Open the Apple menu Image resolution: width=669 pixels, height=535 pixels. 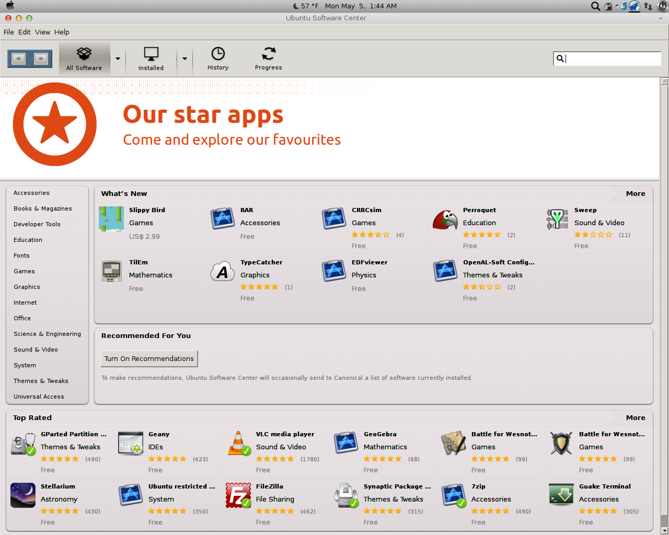[x=10, y=6]
